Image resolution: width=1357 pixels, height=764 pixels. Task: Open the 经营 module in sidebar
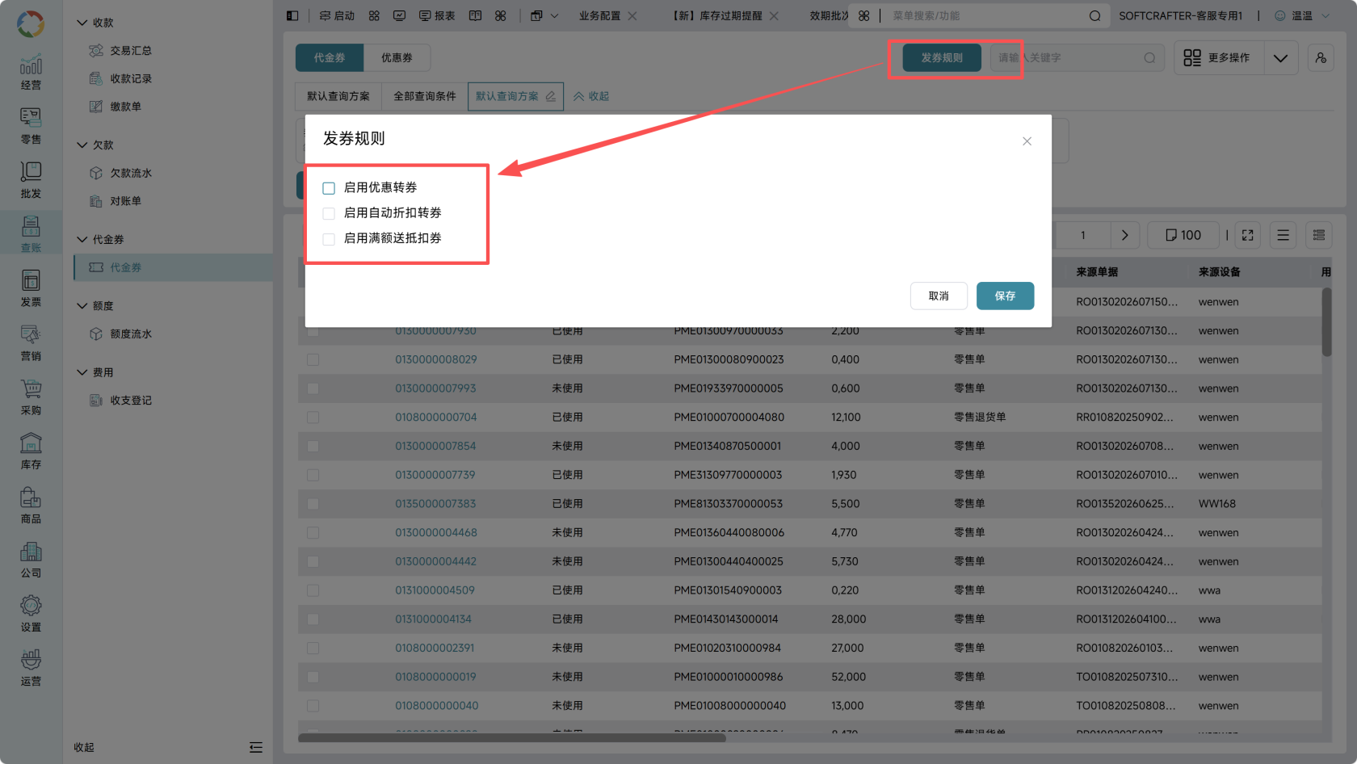tap(31, 72)
